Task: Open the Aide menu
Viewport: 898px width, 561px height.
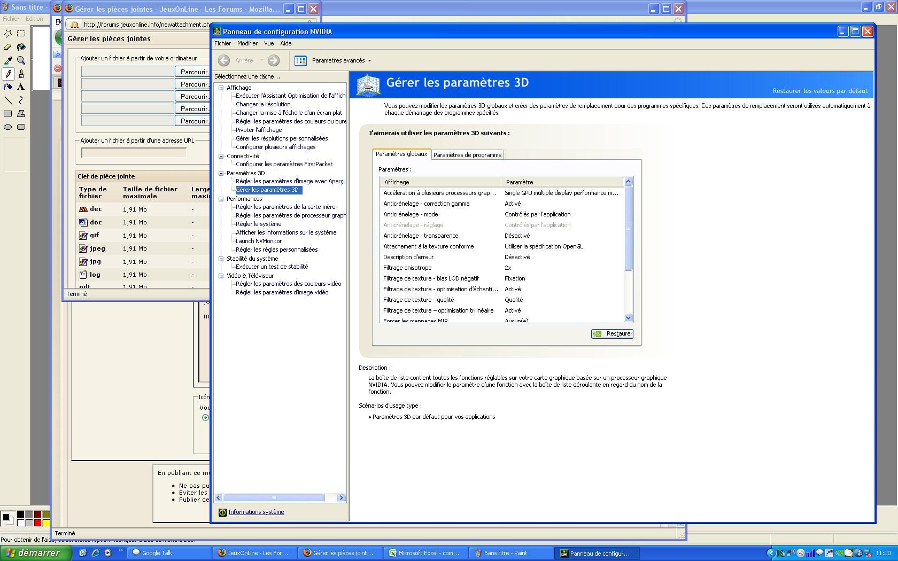Action: (286, 43)
